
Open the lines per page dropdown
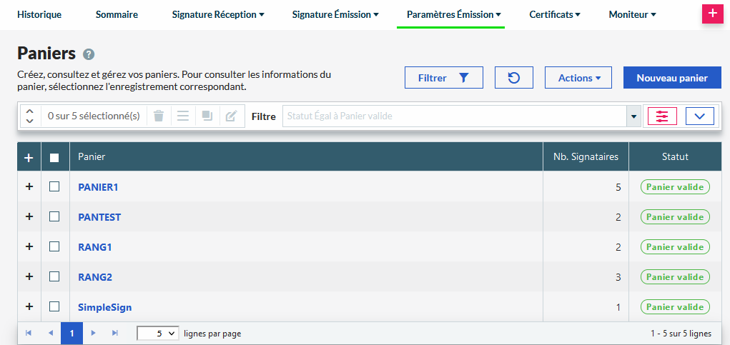click(x=158, y=334)
